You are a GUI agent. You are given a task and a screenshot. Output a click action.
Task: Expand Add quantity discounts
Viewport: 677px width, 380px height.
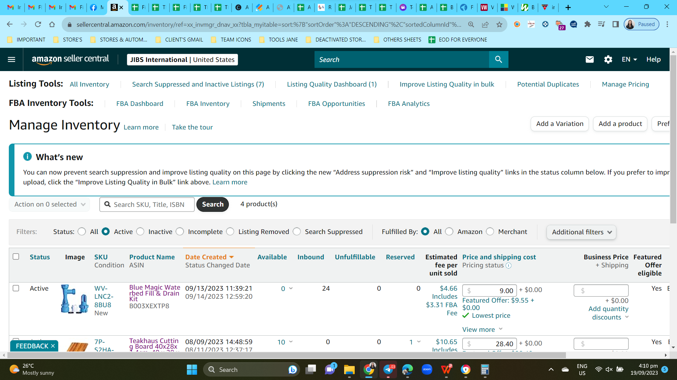(x=608, y=313)
